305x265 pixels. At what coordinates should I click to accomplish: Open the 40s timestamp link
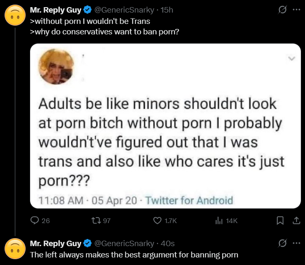[x=168, y=243]
